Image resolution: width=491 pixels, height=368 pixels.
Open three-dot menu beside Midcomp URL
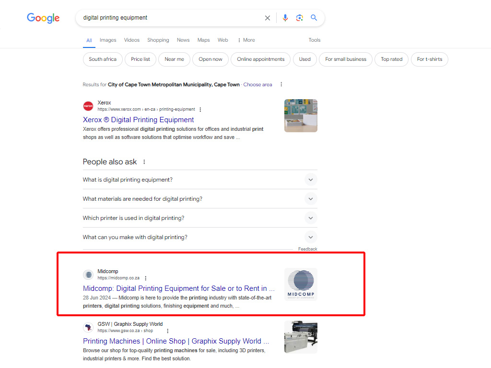click(x=146, y=278)
